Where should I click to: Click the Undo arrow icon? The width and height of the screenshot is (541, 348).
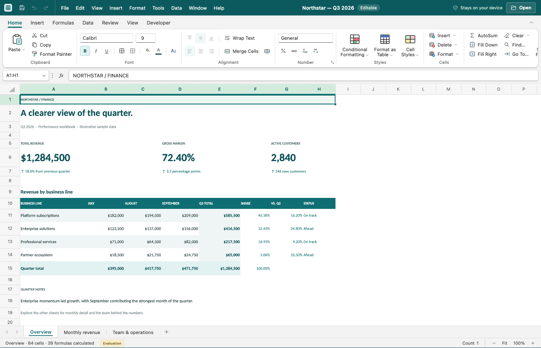tap(34, 8)
